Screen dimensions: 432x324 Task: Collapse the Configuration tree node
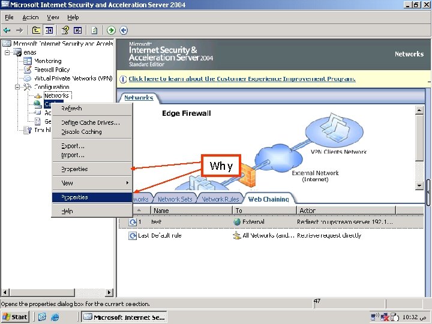pyautogui.click(x=17, y=87)
